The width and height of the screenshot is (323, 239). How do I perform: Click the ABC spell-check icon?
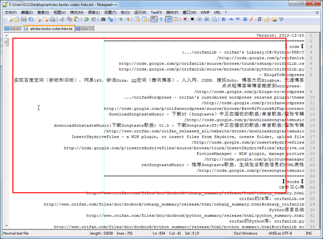(x=281, y=19)
